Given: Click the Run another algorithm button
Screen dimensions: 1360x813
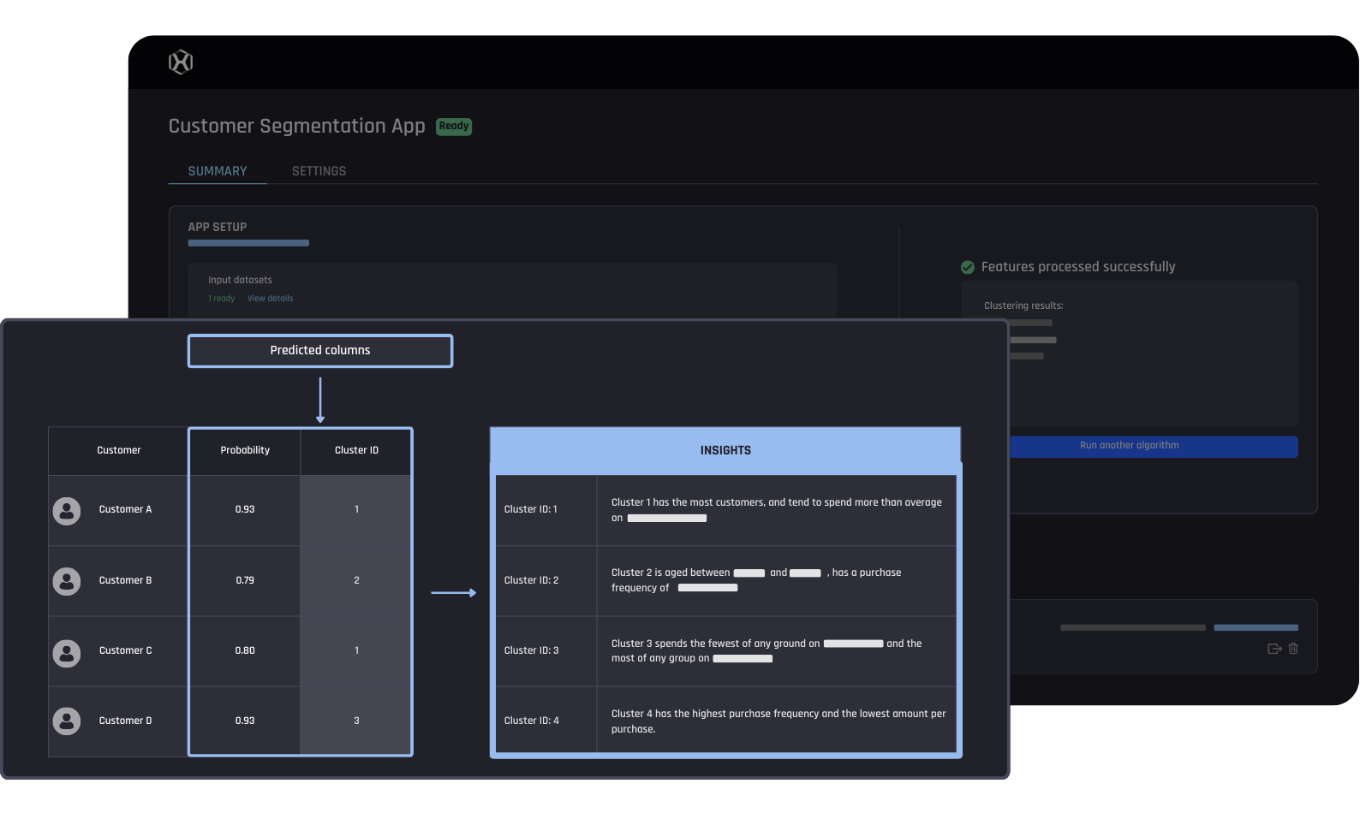Looking at the screenshot, I should point(1154,446).
